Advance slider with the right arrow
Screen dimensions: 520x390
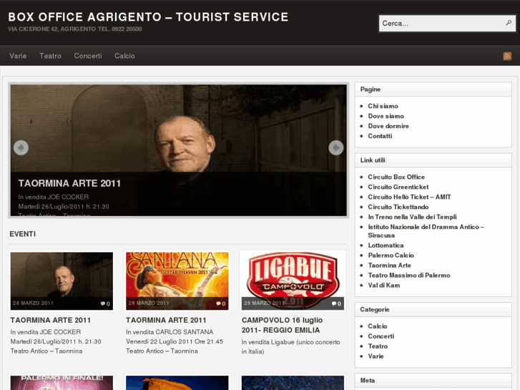point(335,147)
